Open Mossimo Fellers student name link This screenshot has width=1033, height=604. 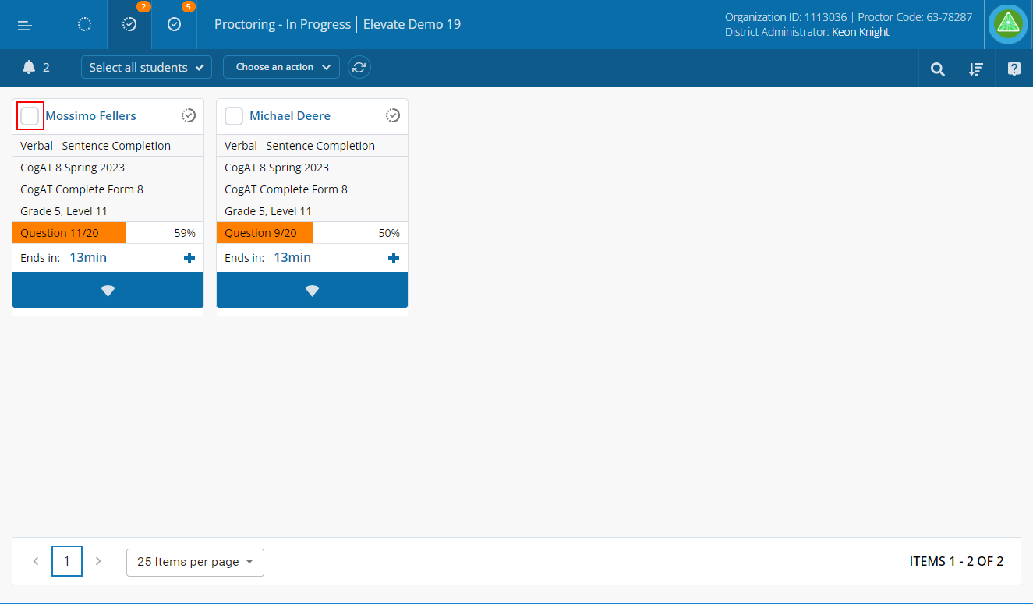(90, 115)
